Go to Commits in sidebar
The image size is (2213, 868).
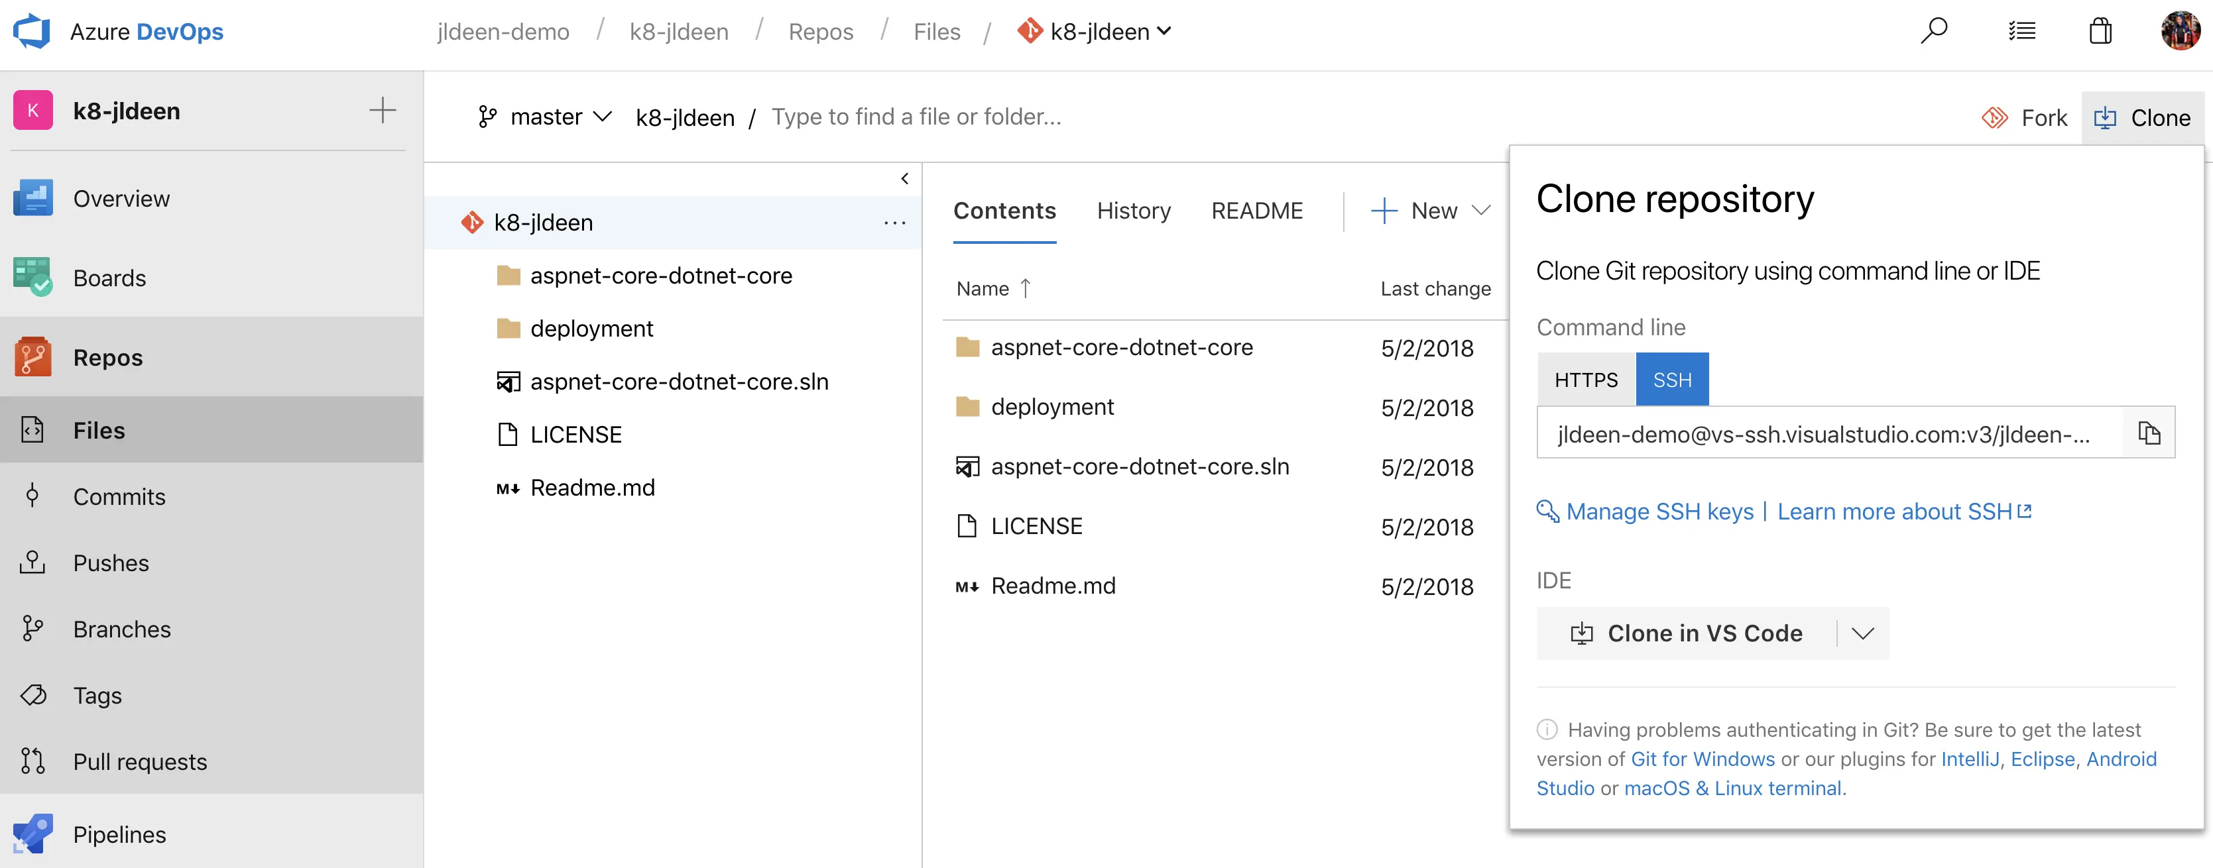(211, 496)
